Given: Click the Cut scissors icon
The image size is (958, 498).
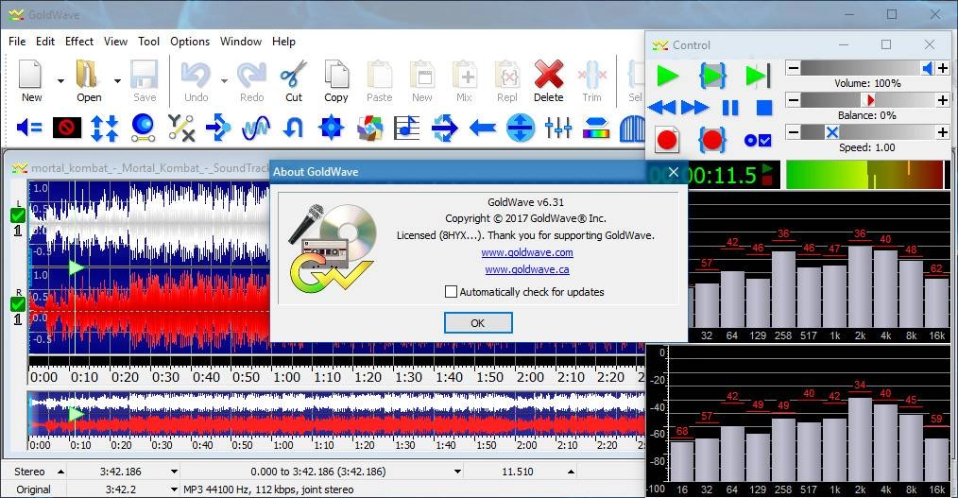Looking at the screenshot, I should point(293,75).
